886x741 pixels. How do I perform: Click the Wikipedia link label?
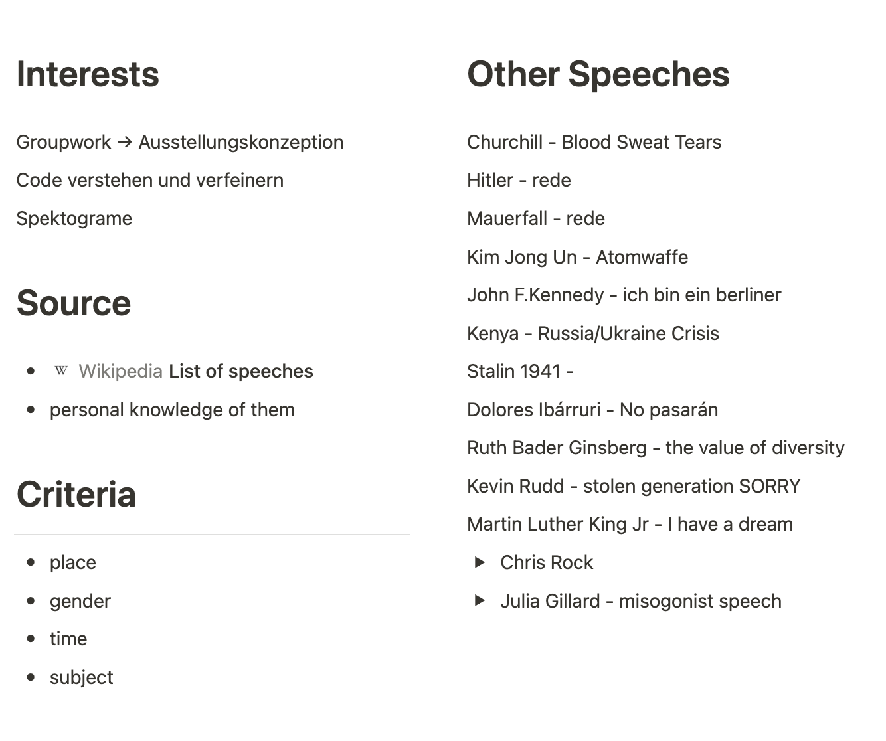(120, 371)
